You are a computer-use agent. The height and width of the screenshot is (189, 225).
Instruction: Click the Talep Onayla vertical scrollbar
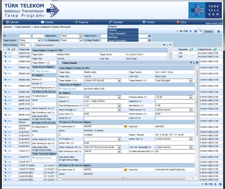(x=196, y=102)
